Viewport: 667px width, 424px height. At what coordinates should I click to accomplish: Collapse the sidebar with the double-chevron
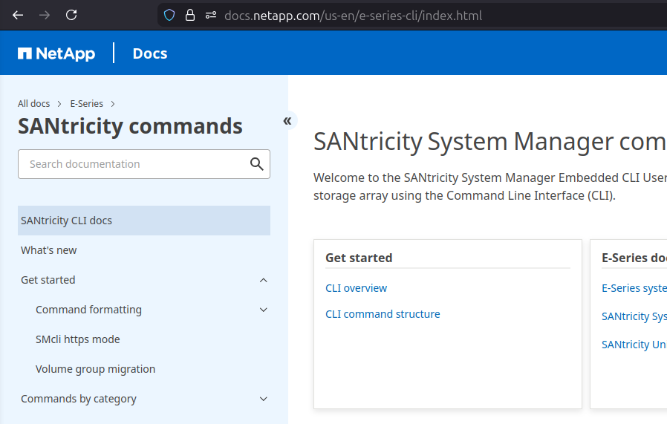point(287,121)
